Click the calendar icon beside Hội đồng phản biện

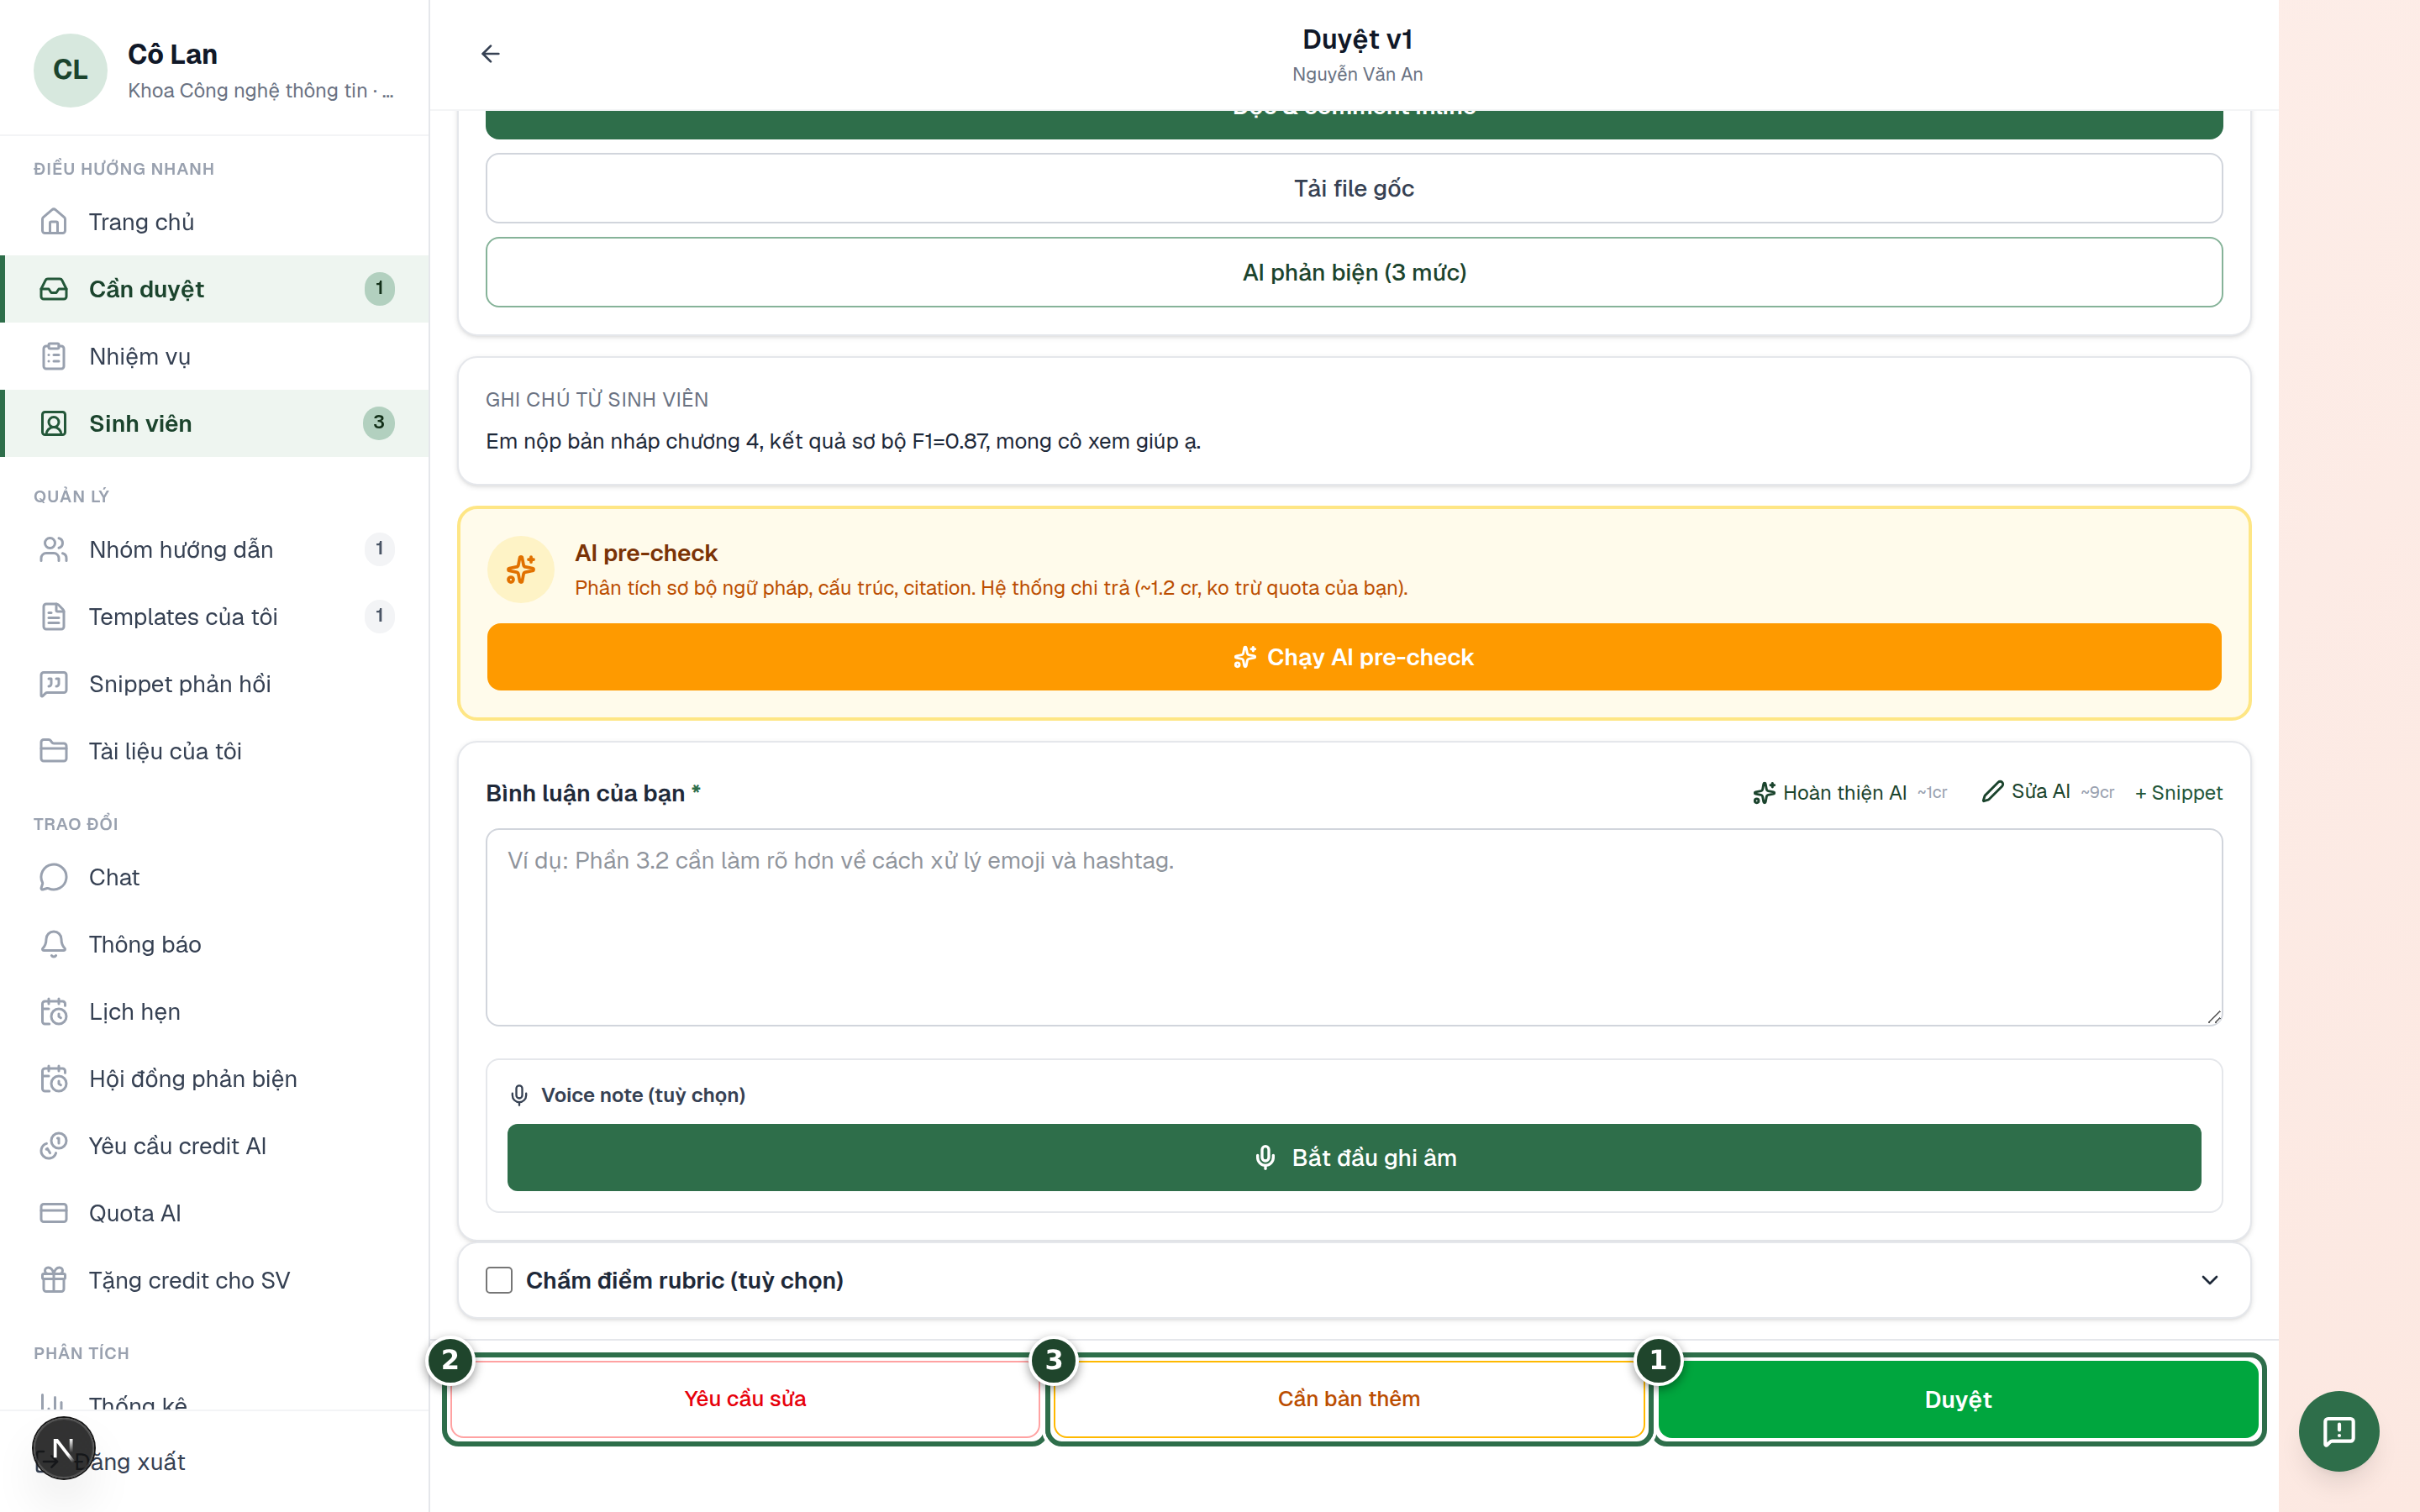54,1078
